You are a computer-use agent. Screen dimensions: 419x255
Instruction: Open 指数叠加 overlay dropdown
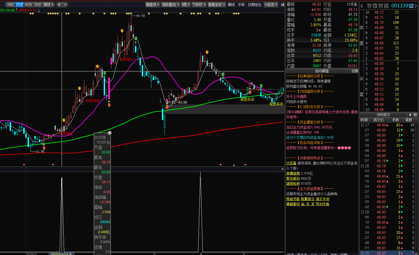coord(171,5)
